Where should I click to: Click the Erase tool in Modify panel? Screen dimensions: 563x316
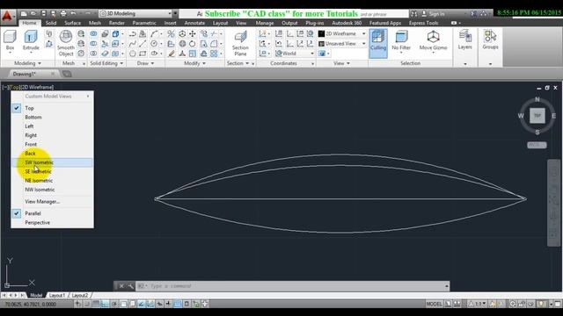coord(172,54)
